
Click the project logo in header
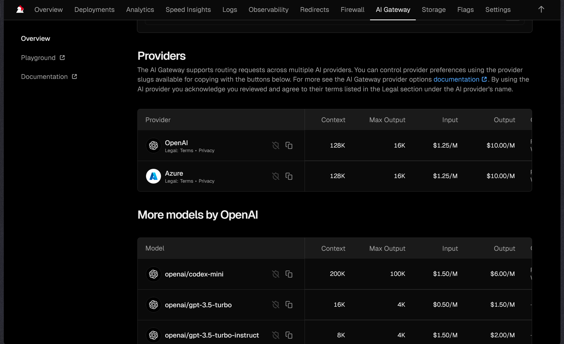click(x=20, y=9)
